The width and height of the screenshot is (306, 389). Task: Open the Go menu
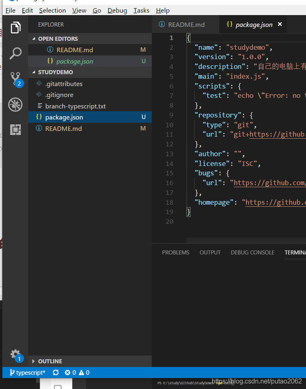[97, 11]
